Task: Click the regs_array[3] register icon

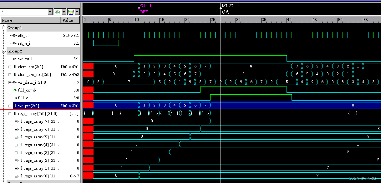Action: point(22,153)
